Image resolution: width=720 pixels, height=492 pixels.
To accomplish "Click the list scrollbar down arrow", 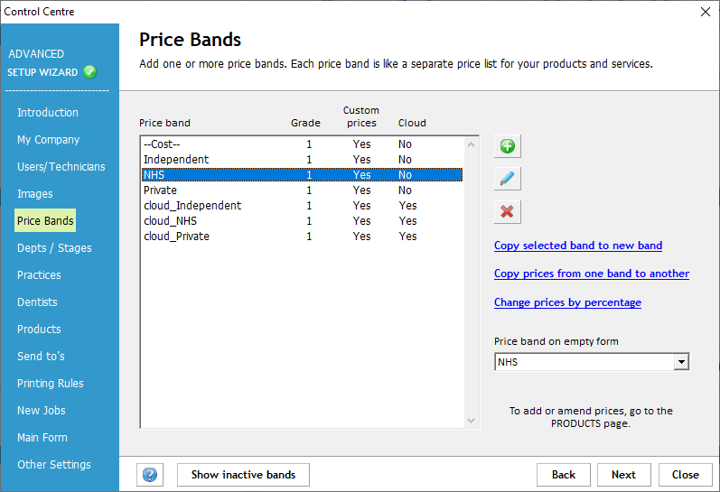I will pyautogui.click(x=471, y=421).
